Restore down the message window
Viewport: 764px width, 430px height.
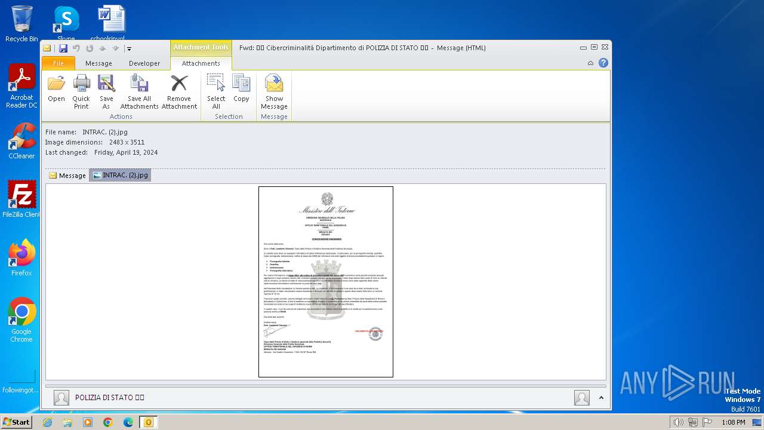click(594, 47)
